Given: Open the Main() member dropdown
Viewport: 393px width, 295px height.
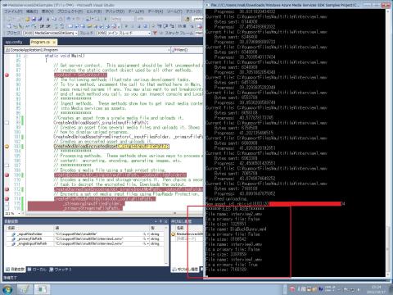Looking at the screenshot, I should pos(187,50).
